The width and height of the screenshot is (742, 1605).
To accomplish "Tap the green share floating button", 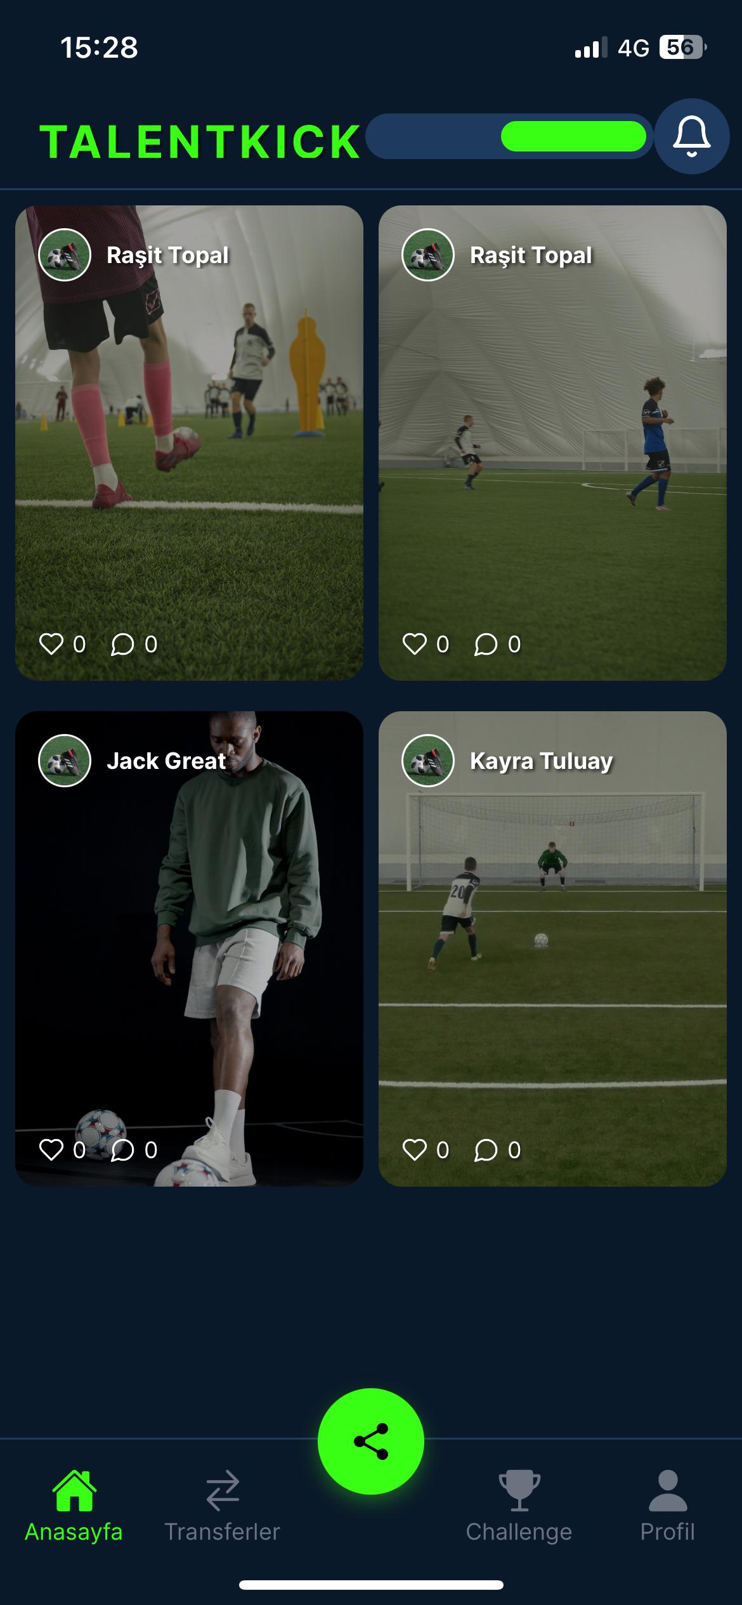I will pos(371,1441).
